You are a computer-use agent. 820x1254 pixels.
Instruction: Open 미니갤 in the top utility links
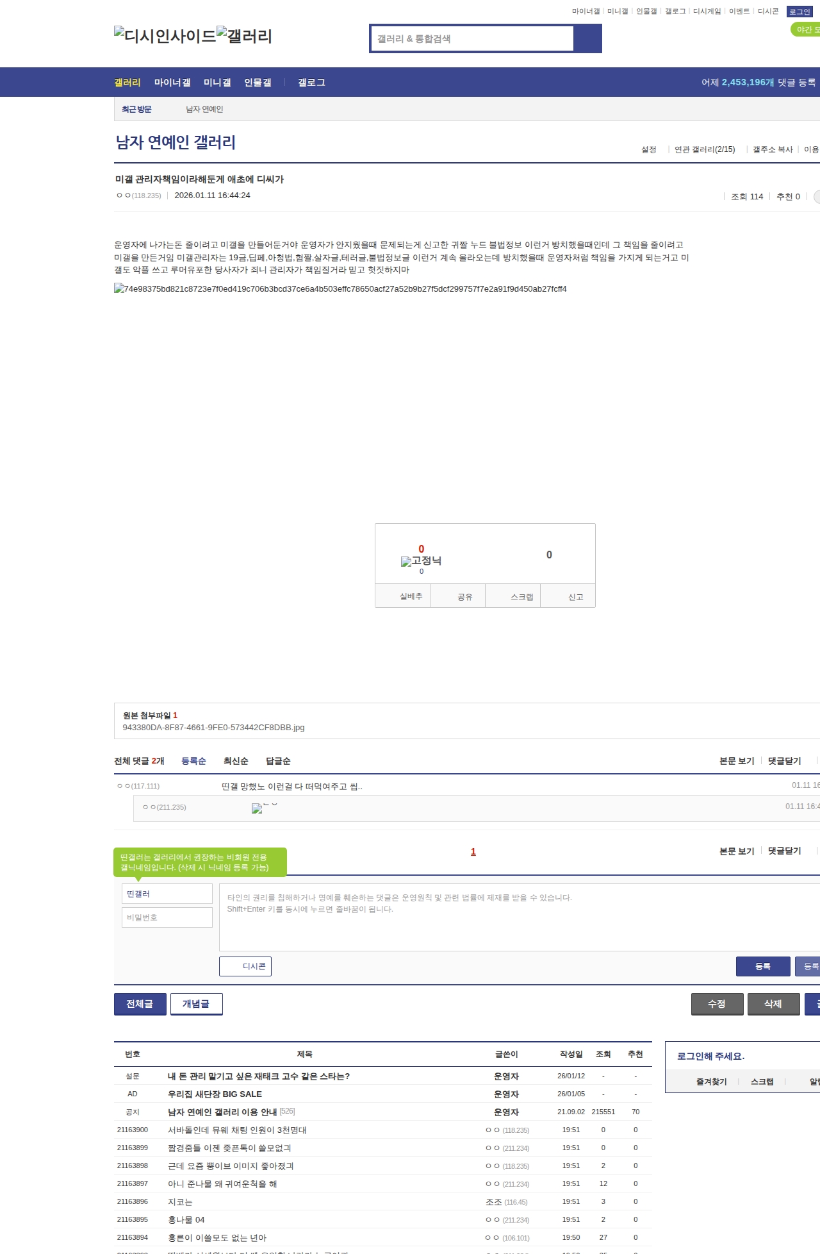pos(618,12)
